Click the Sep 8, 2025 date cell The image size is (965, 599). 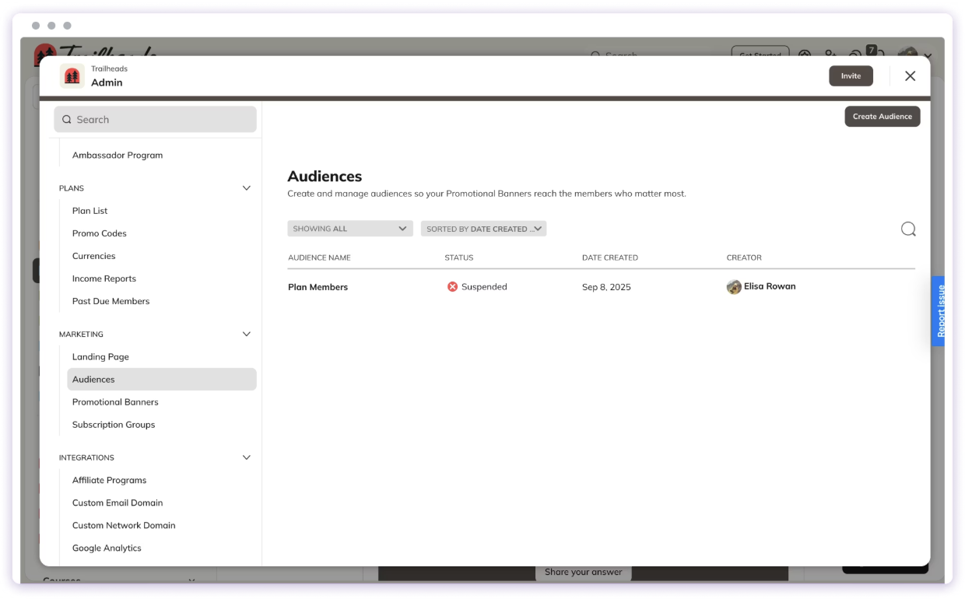coord(606,287)
